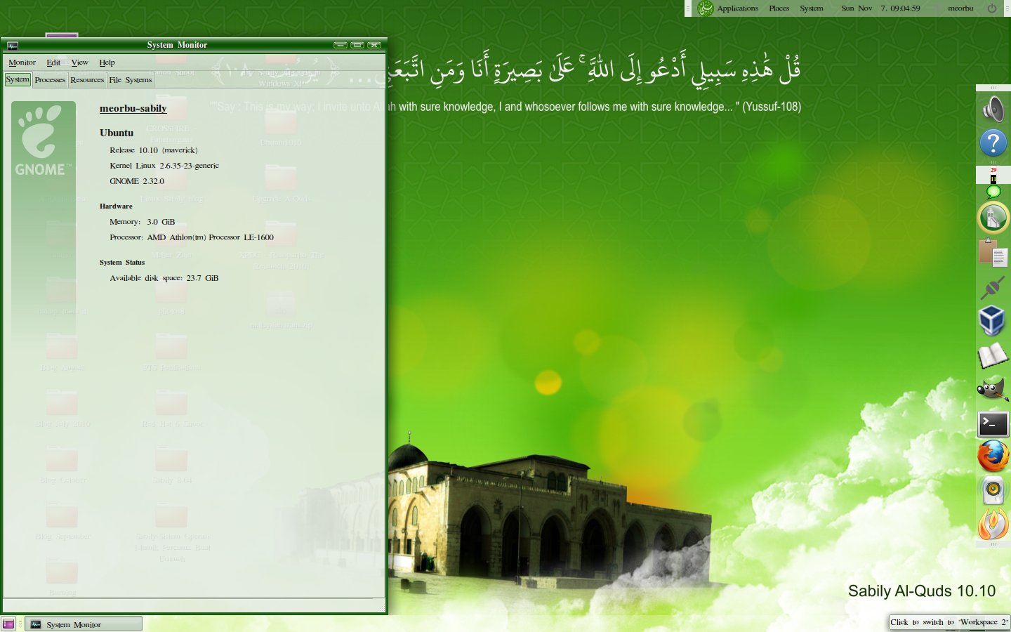Open the Quran book icon in the dock
Viewport: 1011px width, 632px height.
(993, 356)
